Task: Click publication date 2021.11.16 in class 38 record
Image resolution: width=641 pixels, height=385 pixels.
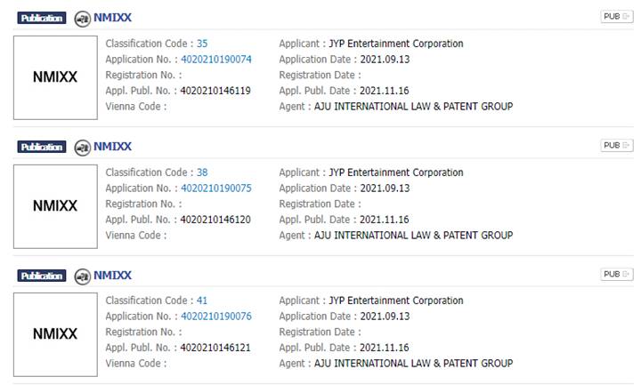Action: pos(385,220)
